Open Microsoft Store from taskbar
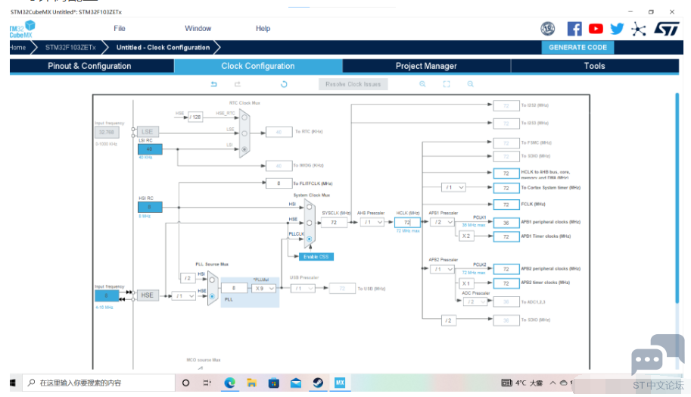The image size is (691, 397). [x=274, y=383]
